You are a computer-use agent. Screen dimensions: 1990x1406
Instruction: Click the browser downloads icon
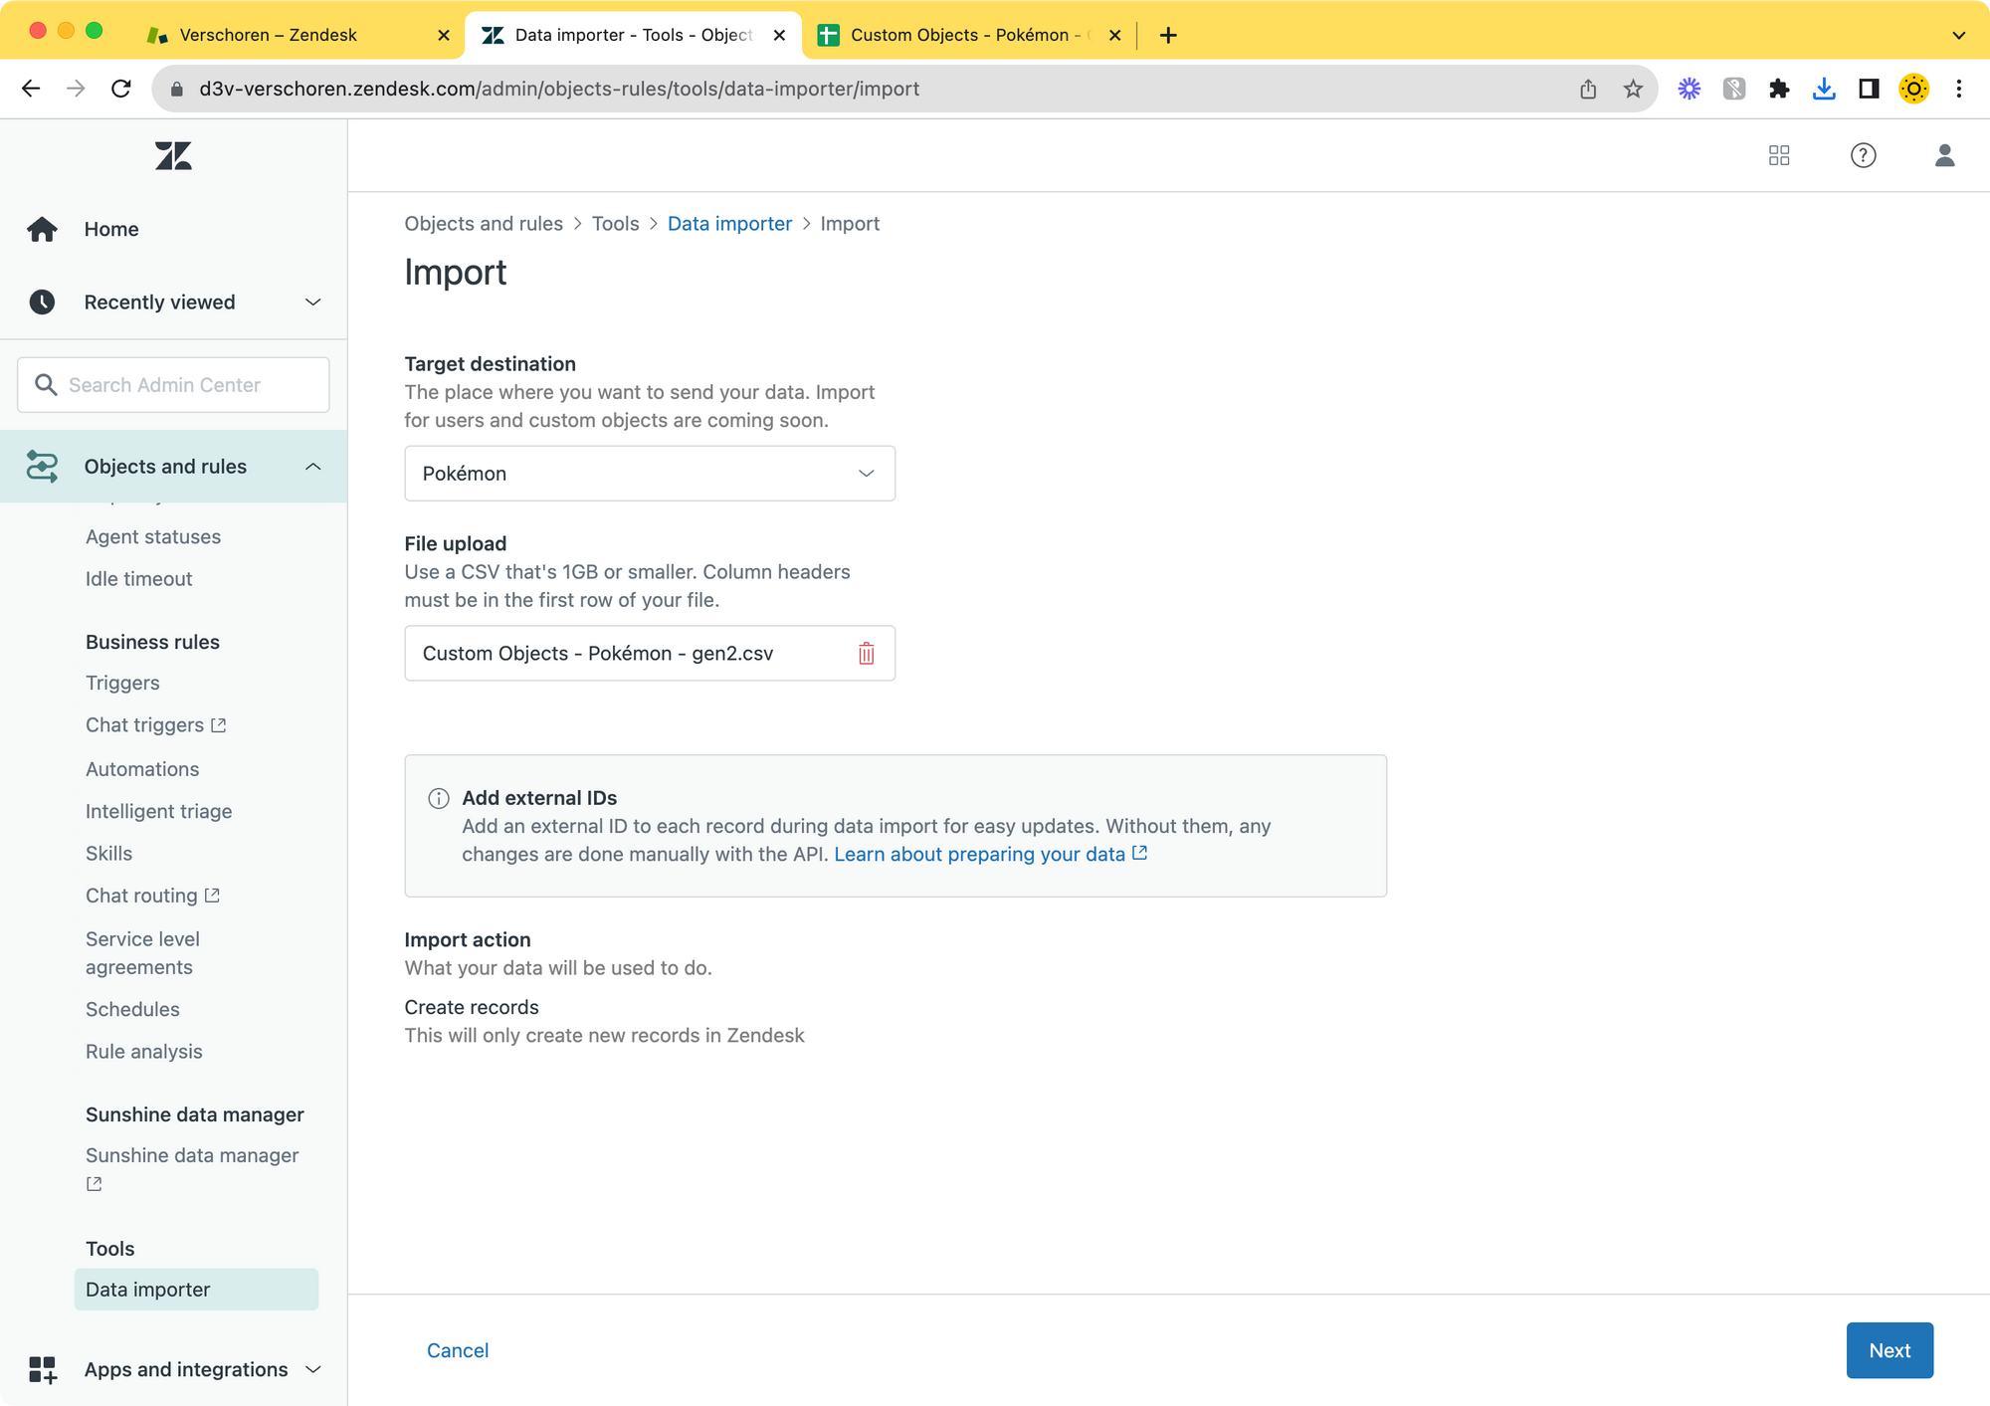[x=1823, y=89]
